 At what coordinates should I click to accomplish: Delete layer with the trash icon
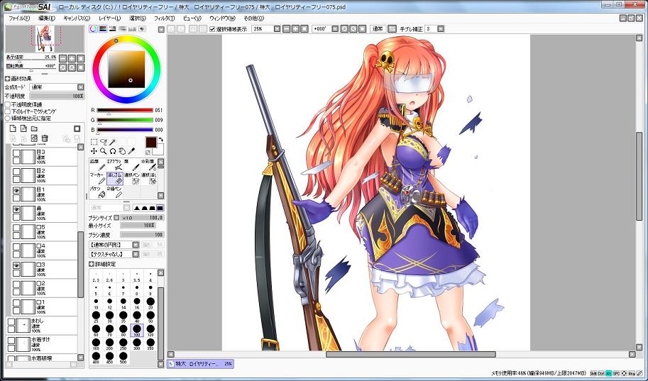[x=45, y=138]
